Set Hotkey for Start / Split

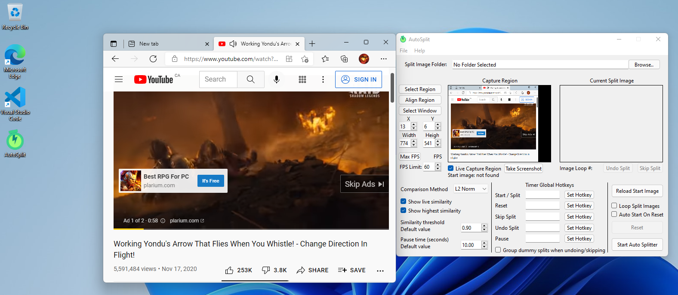(579, 195)
